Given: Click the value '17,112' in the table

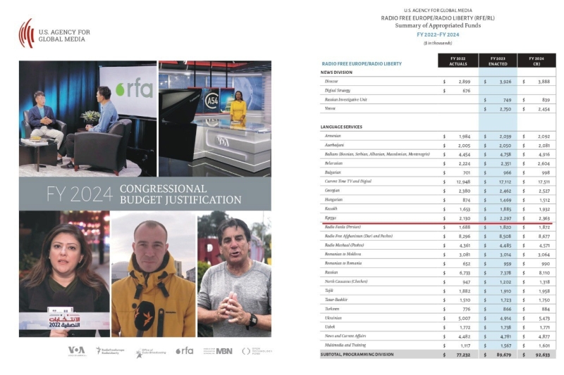Looking at the screenshot, I should [505, 182].
